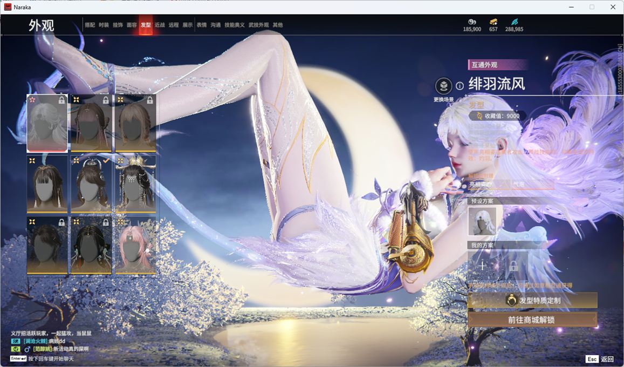Select the dark hairstyle with straight bangs

(47, 184)
